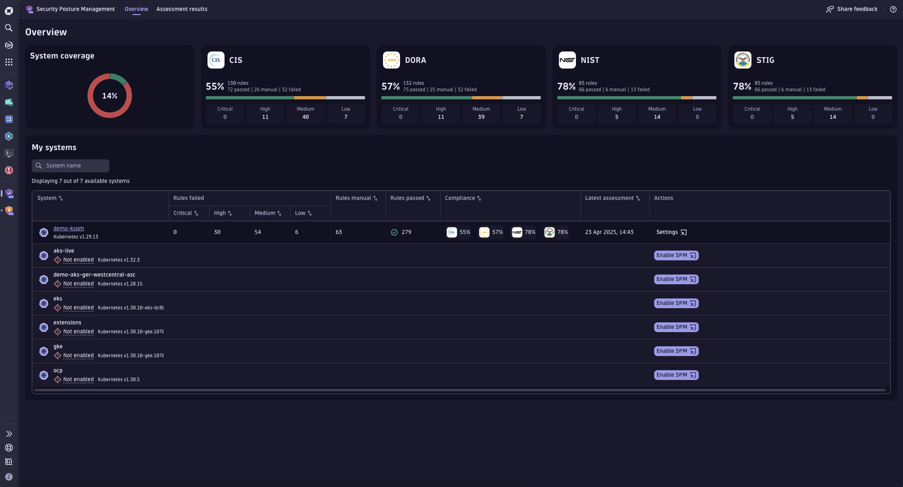Click the DORA 57% badge in demo-kspm row
This screenshot has width=903, height=487.
(491, 232)
